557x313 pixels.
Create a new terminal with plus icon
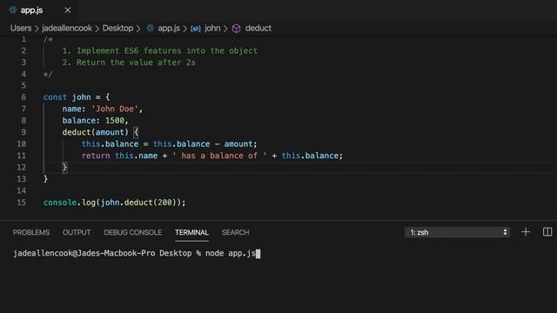click(526, 232)
